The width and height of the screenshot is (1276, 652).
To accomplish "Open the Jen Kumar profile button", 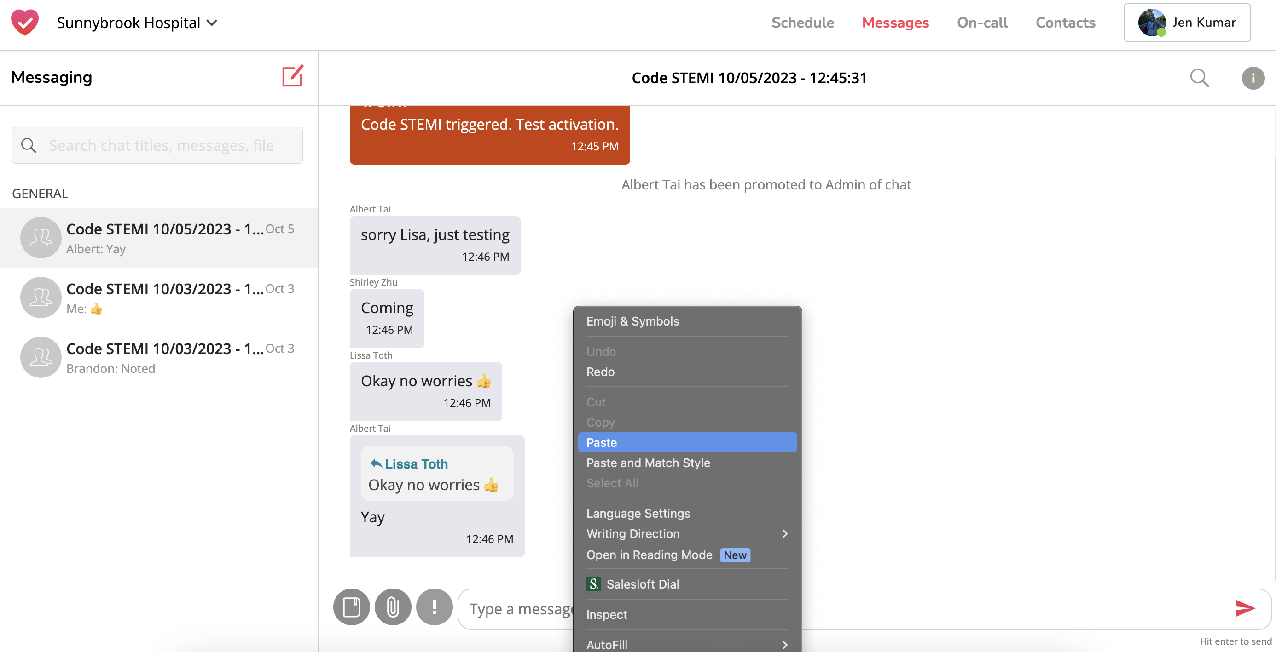I will pyautogui.click(x=1187, y=22).
